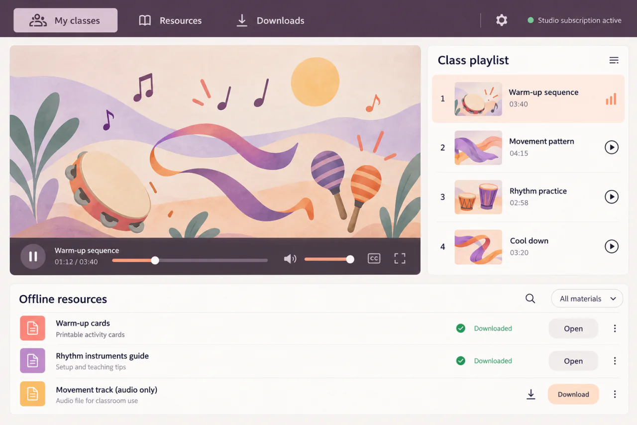637x425 pixels.
Task: Adjust the volume slider
Action: 329,259
